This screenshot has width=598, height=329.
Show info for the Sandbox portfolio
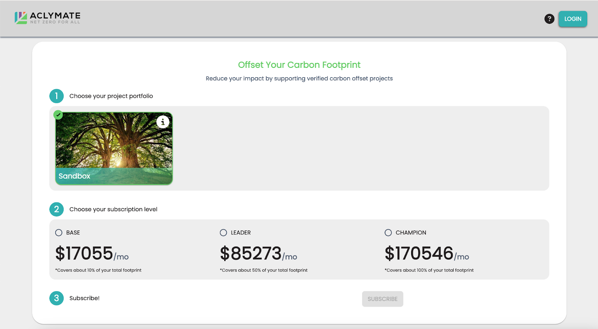click(x=163, y=122)
